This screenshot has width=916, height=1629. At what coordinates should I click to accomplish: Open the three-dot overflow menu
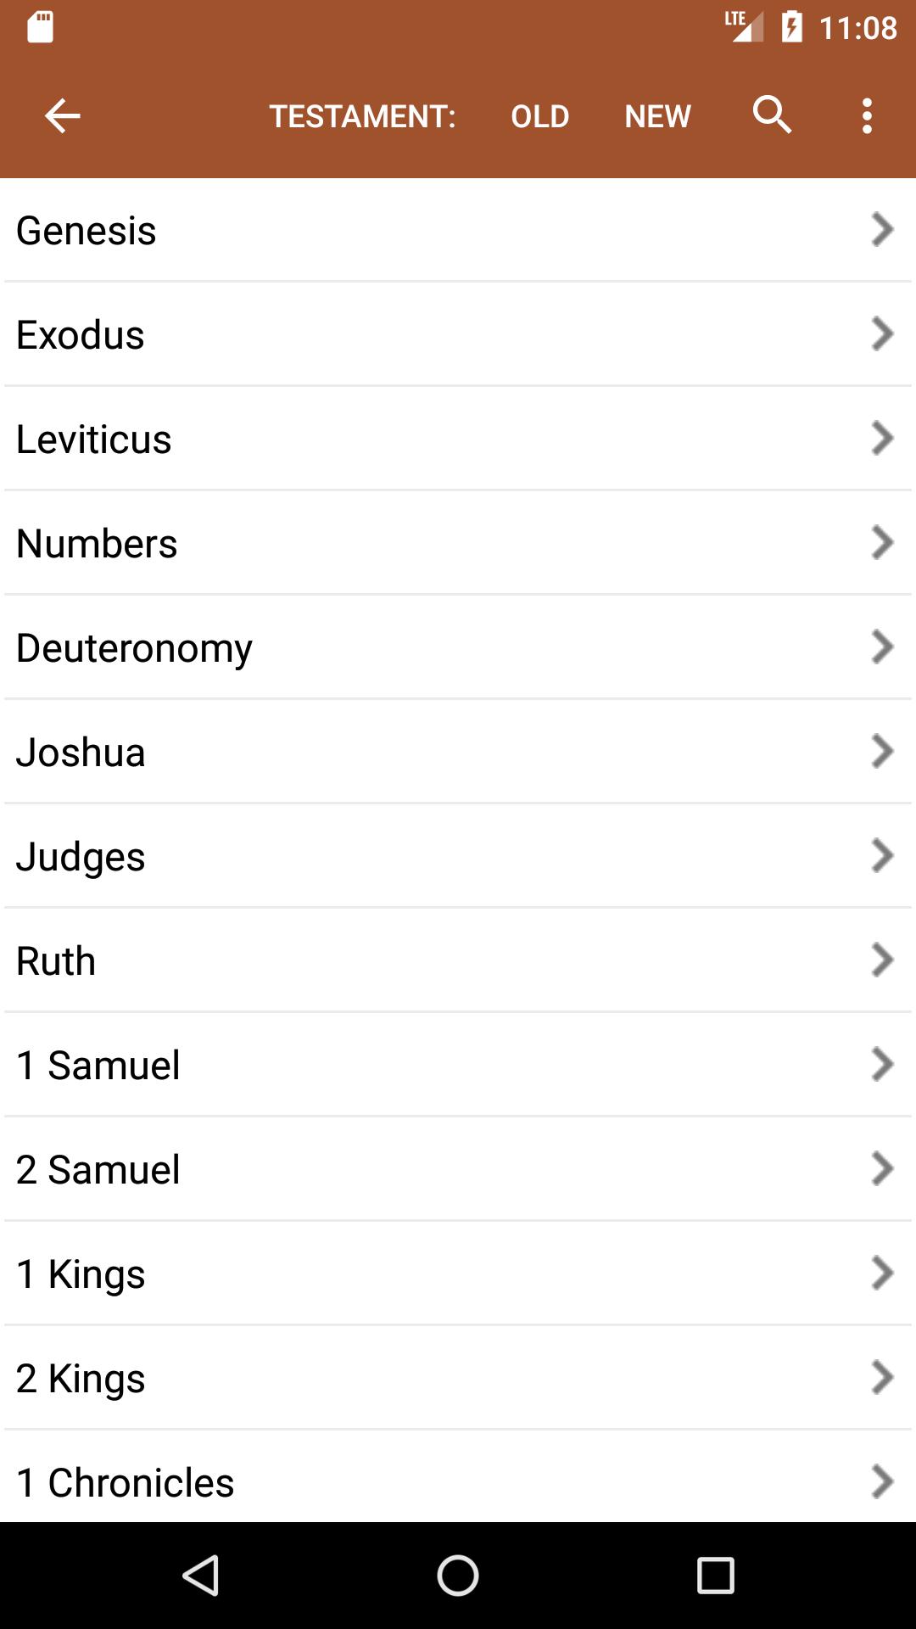(867, 115)
